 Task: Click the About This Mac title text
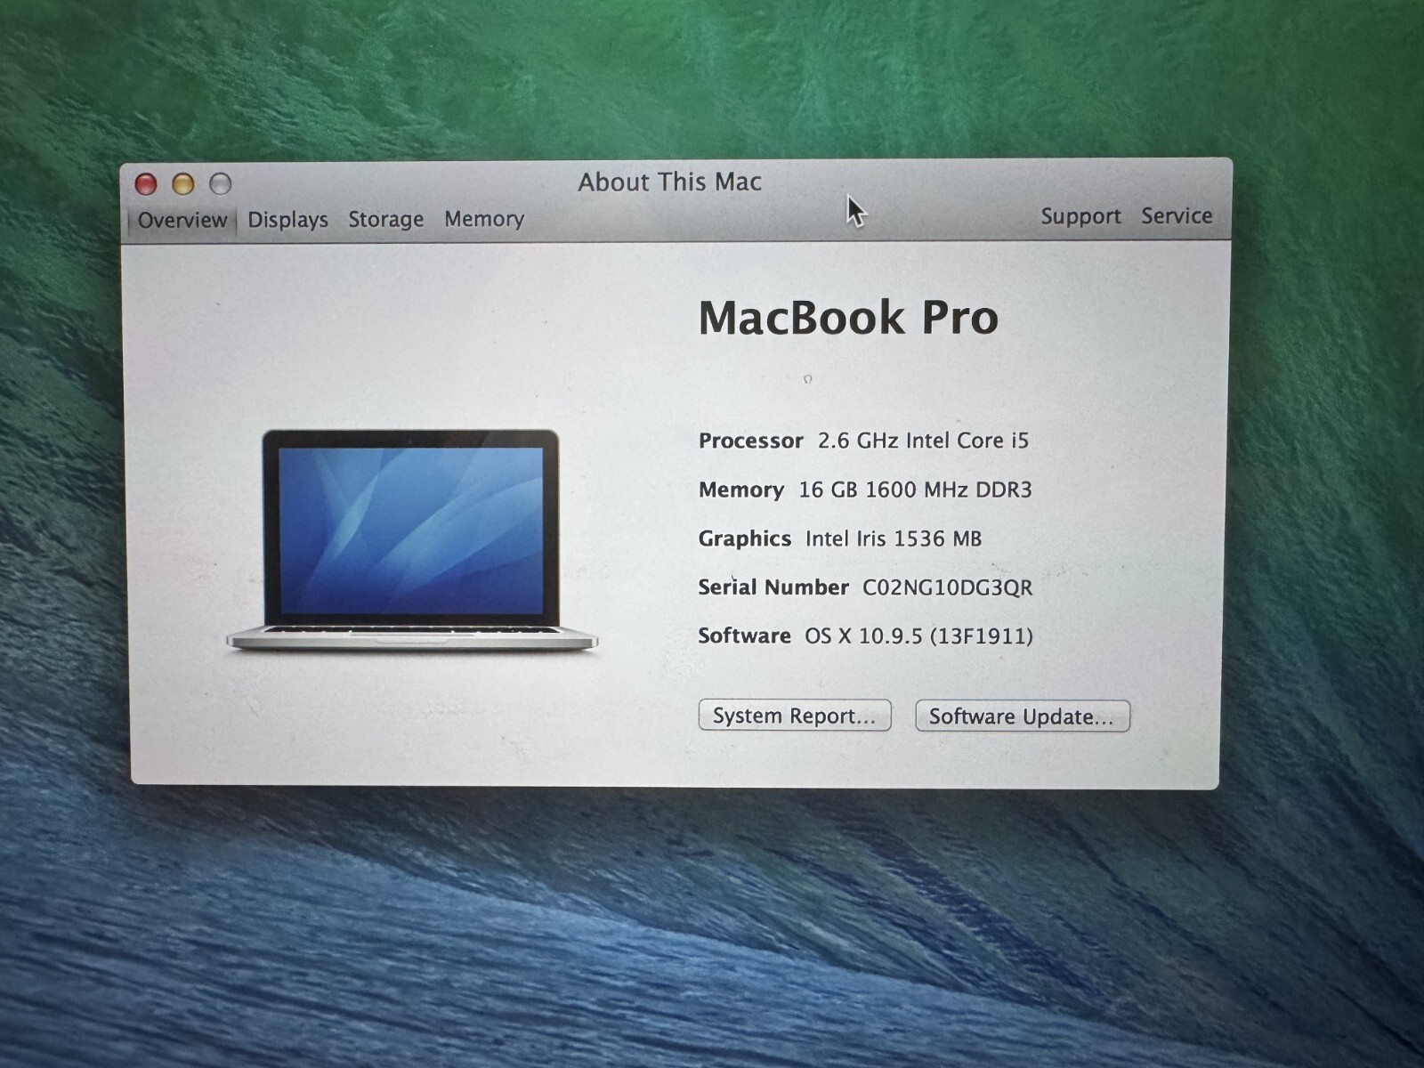(x=670, y=182)
